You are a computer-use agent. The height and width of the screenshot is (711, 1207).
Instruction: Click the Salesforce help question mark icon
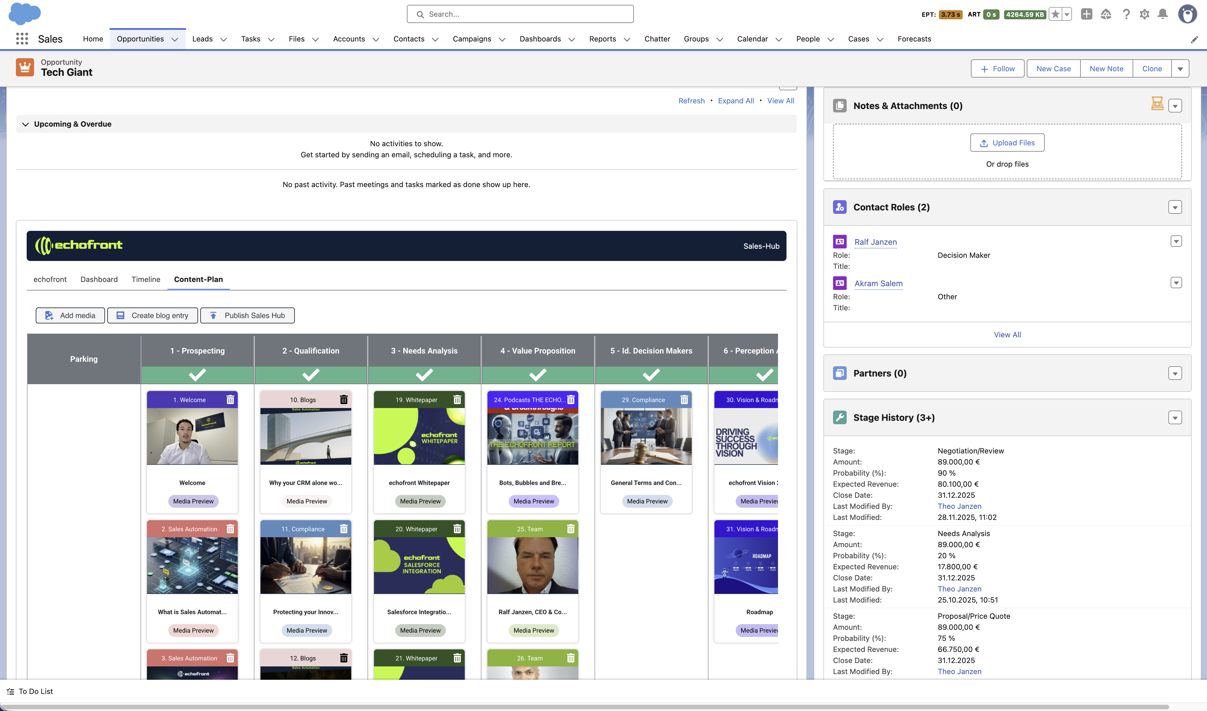point(1126,14)
